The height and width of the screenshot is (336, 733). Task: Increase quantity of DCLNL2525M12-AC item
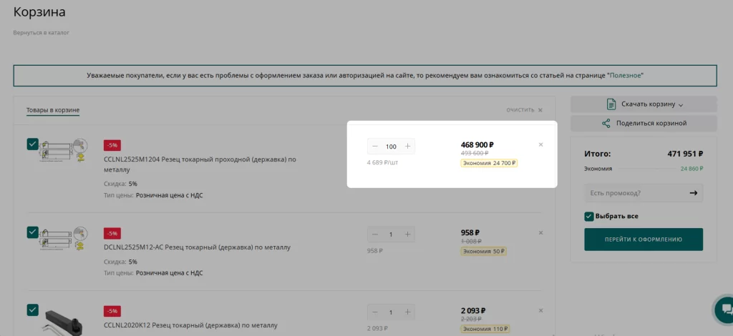tap(407, 234)
